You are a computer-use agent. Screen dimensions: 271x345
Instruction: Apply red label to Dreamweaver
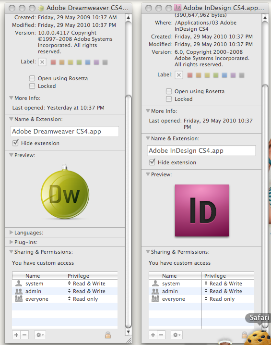coord(53,62)
